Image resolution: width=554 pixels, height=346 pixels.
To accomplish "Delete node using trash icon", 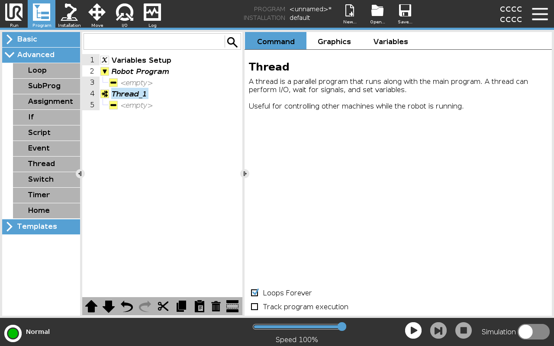I will [216, 306].
